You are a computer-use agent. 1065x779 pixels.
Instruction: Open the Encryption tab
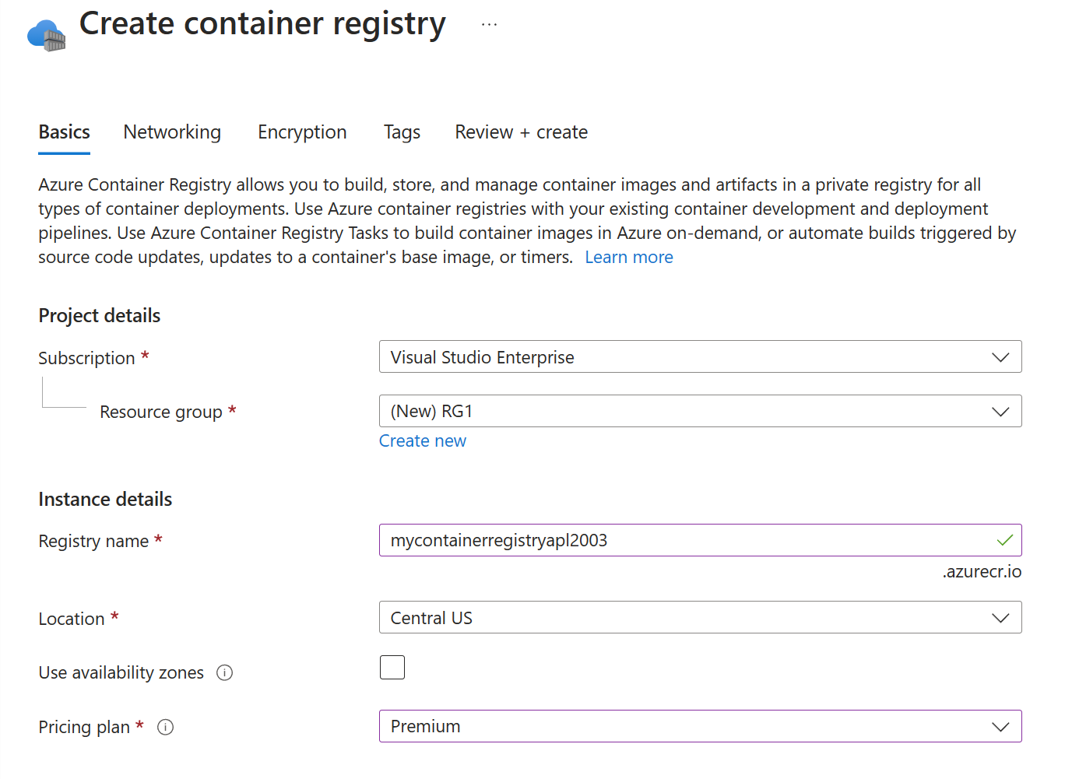coord(302,132)
